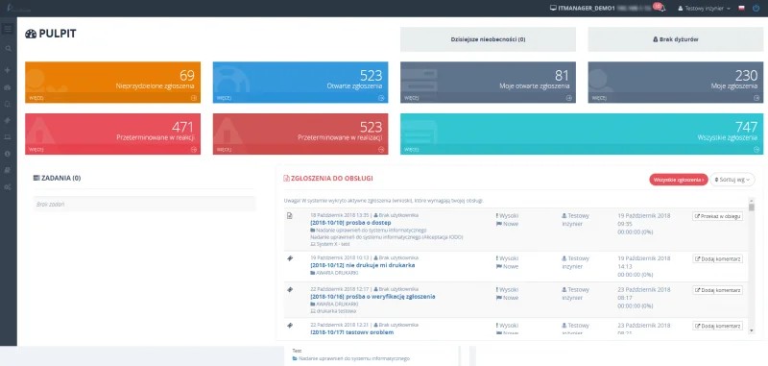The height and width of the screenshot is (366, 768).
Task: Open the bell icon in the left sidebar
Action: (8, 104)
